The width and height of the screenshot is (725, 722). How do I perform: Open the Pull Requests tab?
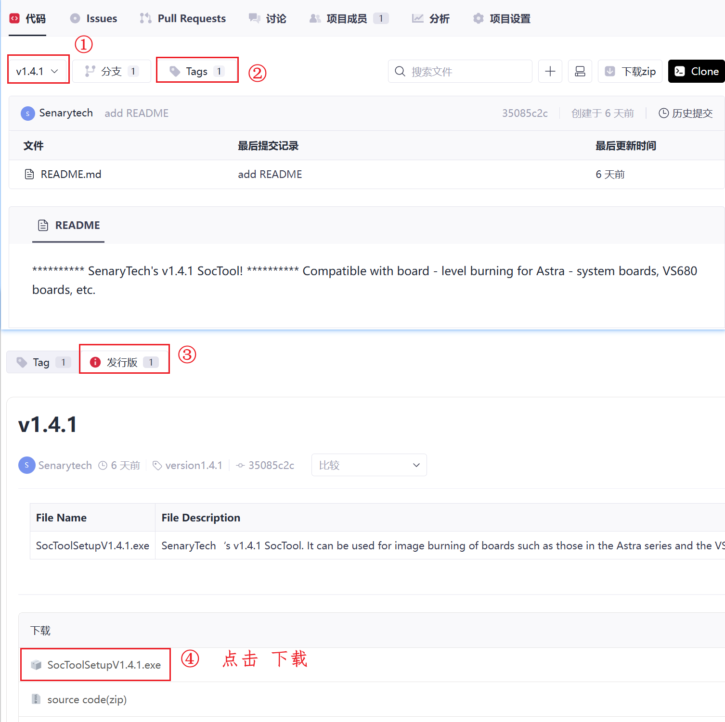[183, 19]
